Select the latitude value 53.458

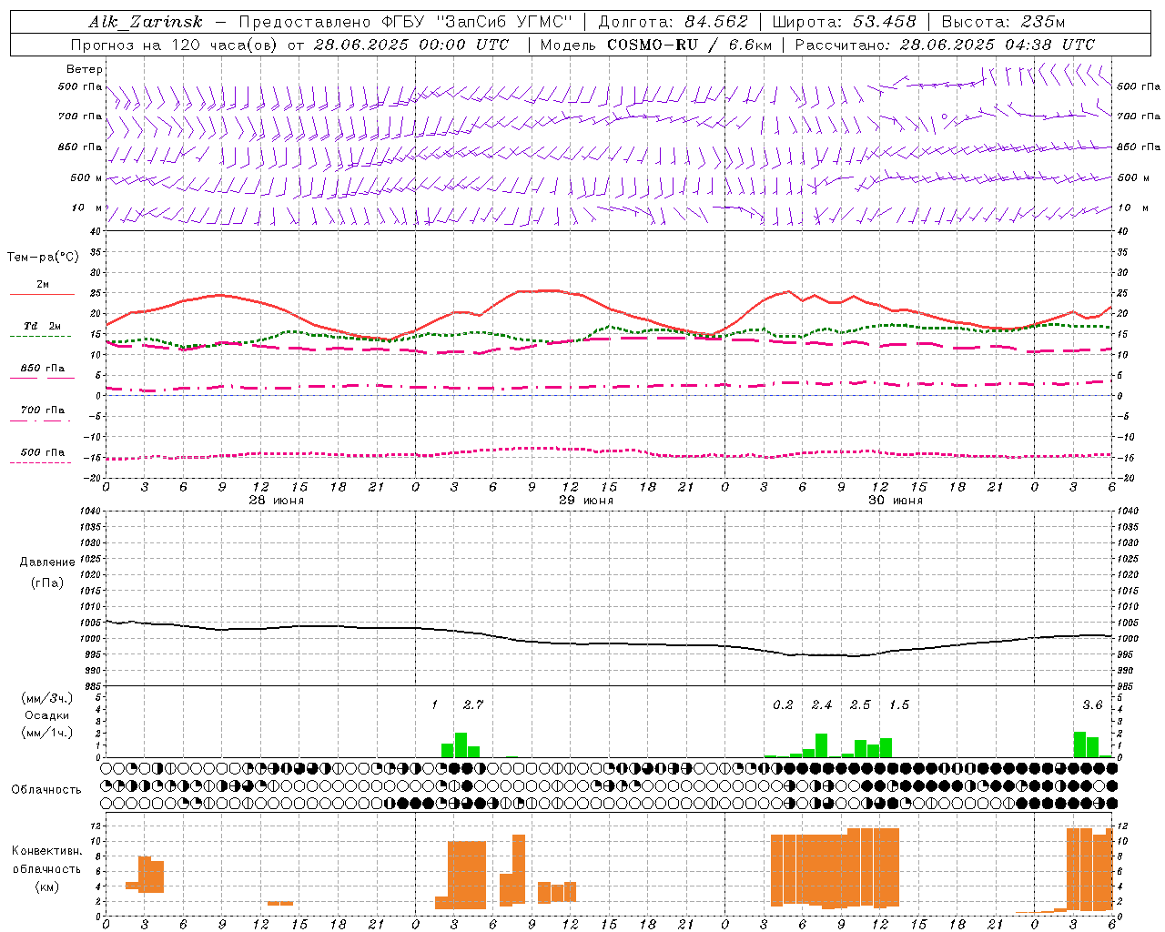[885, 22]
